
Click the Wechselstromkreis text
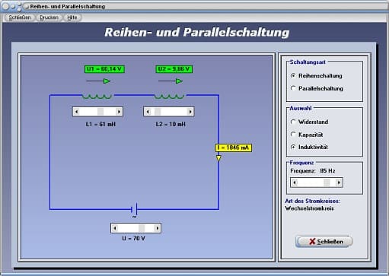point(309,208)
